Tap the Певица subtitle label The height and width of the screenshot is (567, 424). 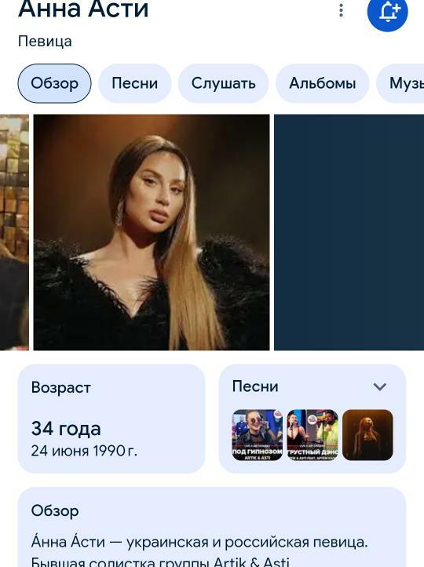(x=45, y=41)
